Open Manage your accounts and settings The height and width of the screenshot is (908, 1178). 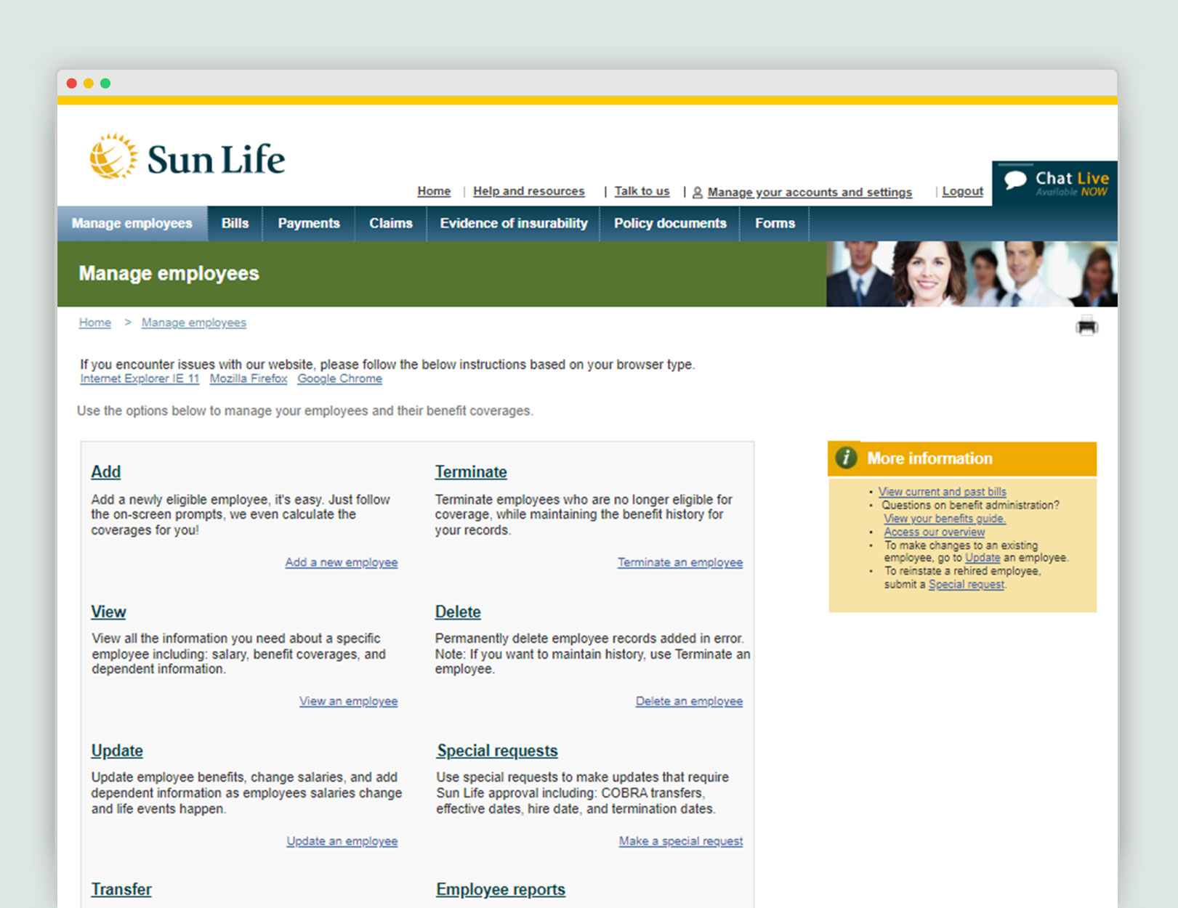pyautogui.click(x=810, y=192)
